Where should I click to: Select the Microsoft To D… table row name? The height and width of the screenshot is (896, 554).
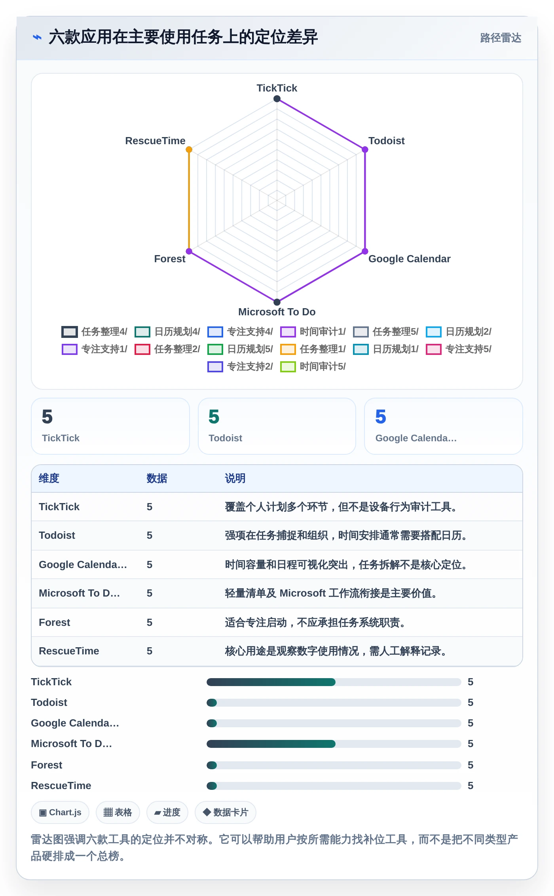(80, 593)
